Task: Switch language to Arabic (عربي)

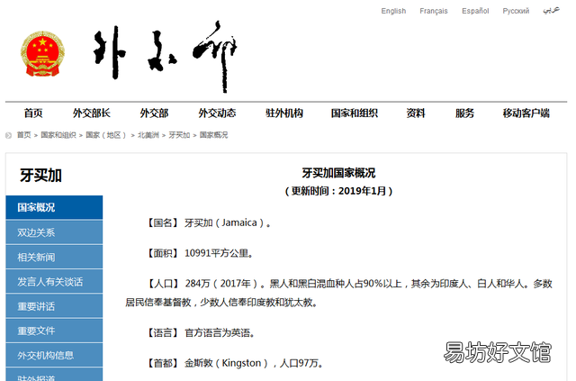Action: click(x=551, y=10)
